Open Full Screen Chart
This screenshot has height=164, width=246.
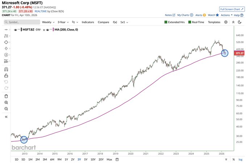pyautogui.click(x=232, y=9)
